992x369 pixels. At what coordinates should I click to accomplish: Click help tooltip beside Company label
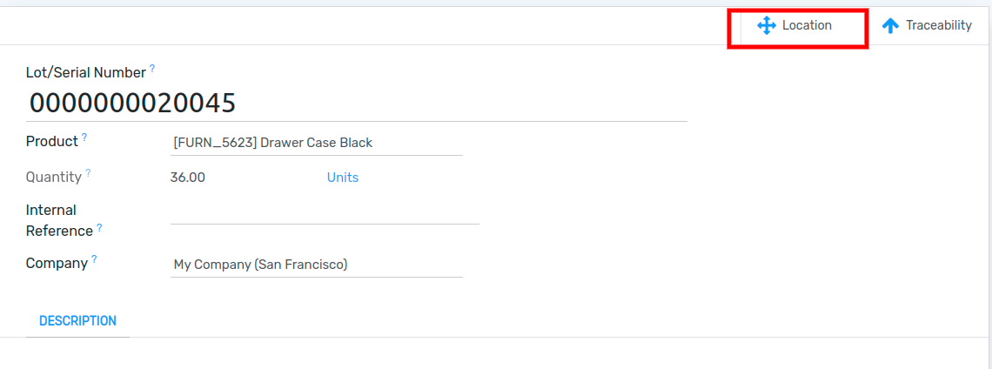pyautogui.click(x=94, y=258)
